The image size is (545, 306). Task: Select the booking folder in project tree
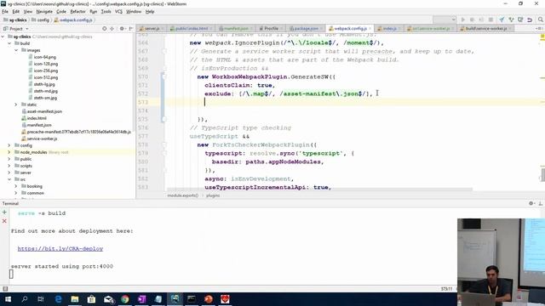pyautogui.click(x=34, y=186)
